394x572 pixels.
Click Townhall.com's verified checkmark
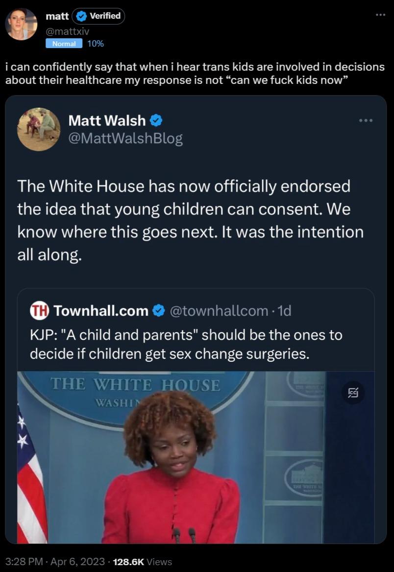pos(157,309)
